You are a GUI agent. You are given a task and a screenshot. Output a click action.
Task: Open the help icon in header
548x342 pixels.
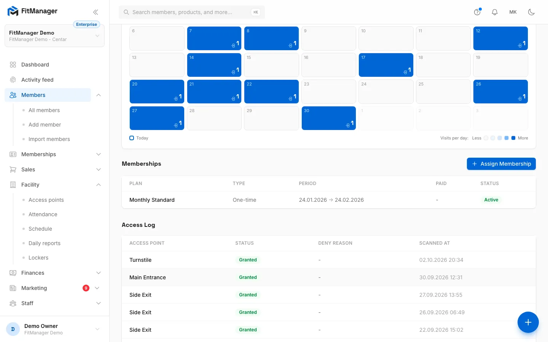pyautogui.click(x=477, y=12)
